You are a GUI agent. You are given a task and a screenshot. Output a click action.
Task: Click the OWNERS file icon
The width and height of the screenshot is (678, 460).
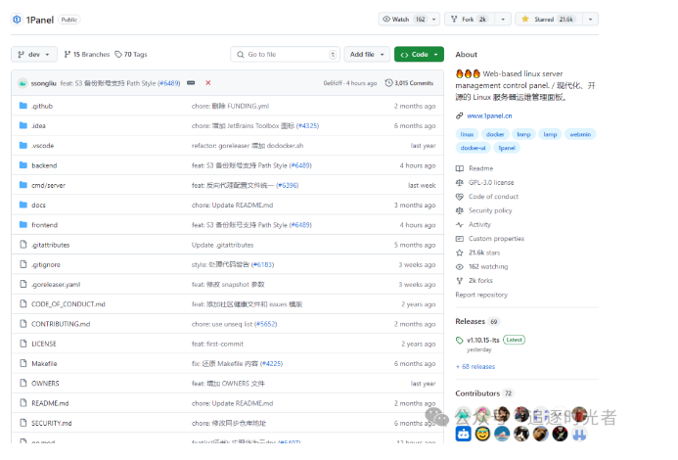[x=23, y=383]
